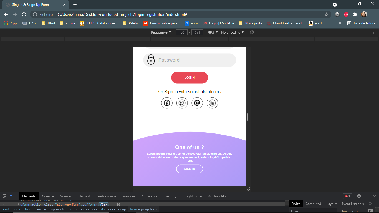Click the padlock icon in Password field
This screenshot has width=379, height=213.
tap(151, 60)
